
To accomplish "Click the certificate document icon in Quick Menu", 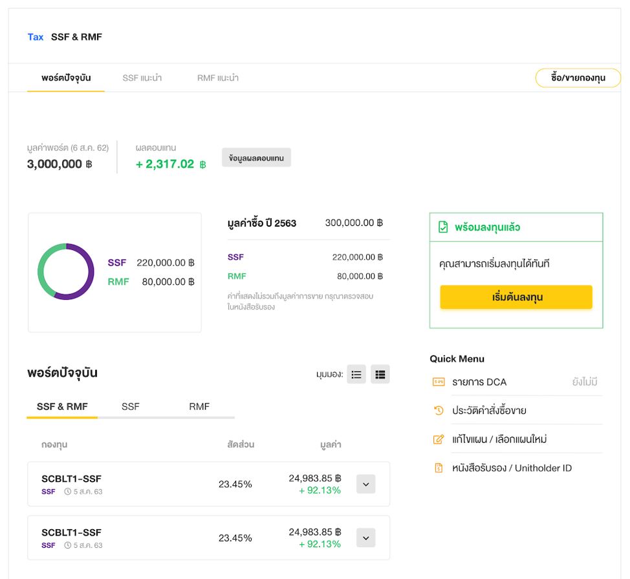I will click(439, 468).
